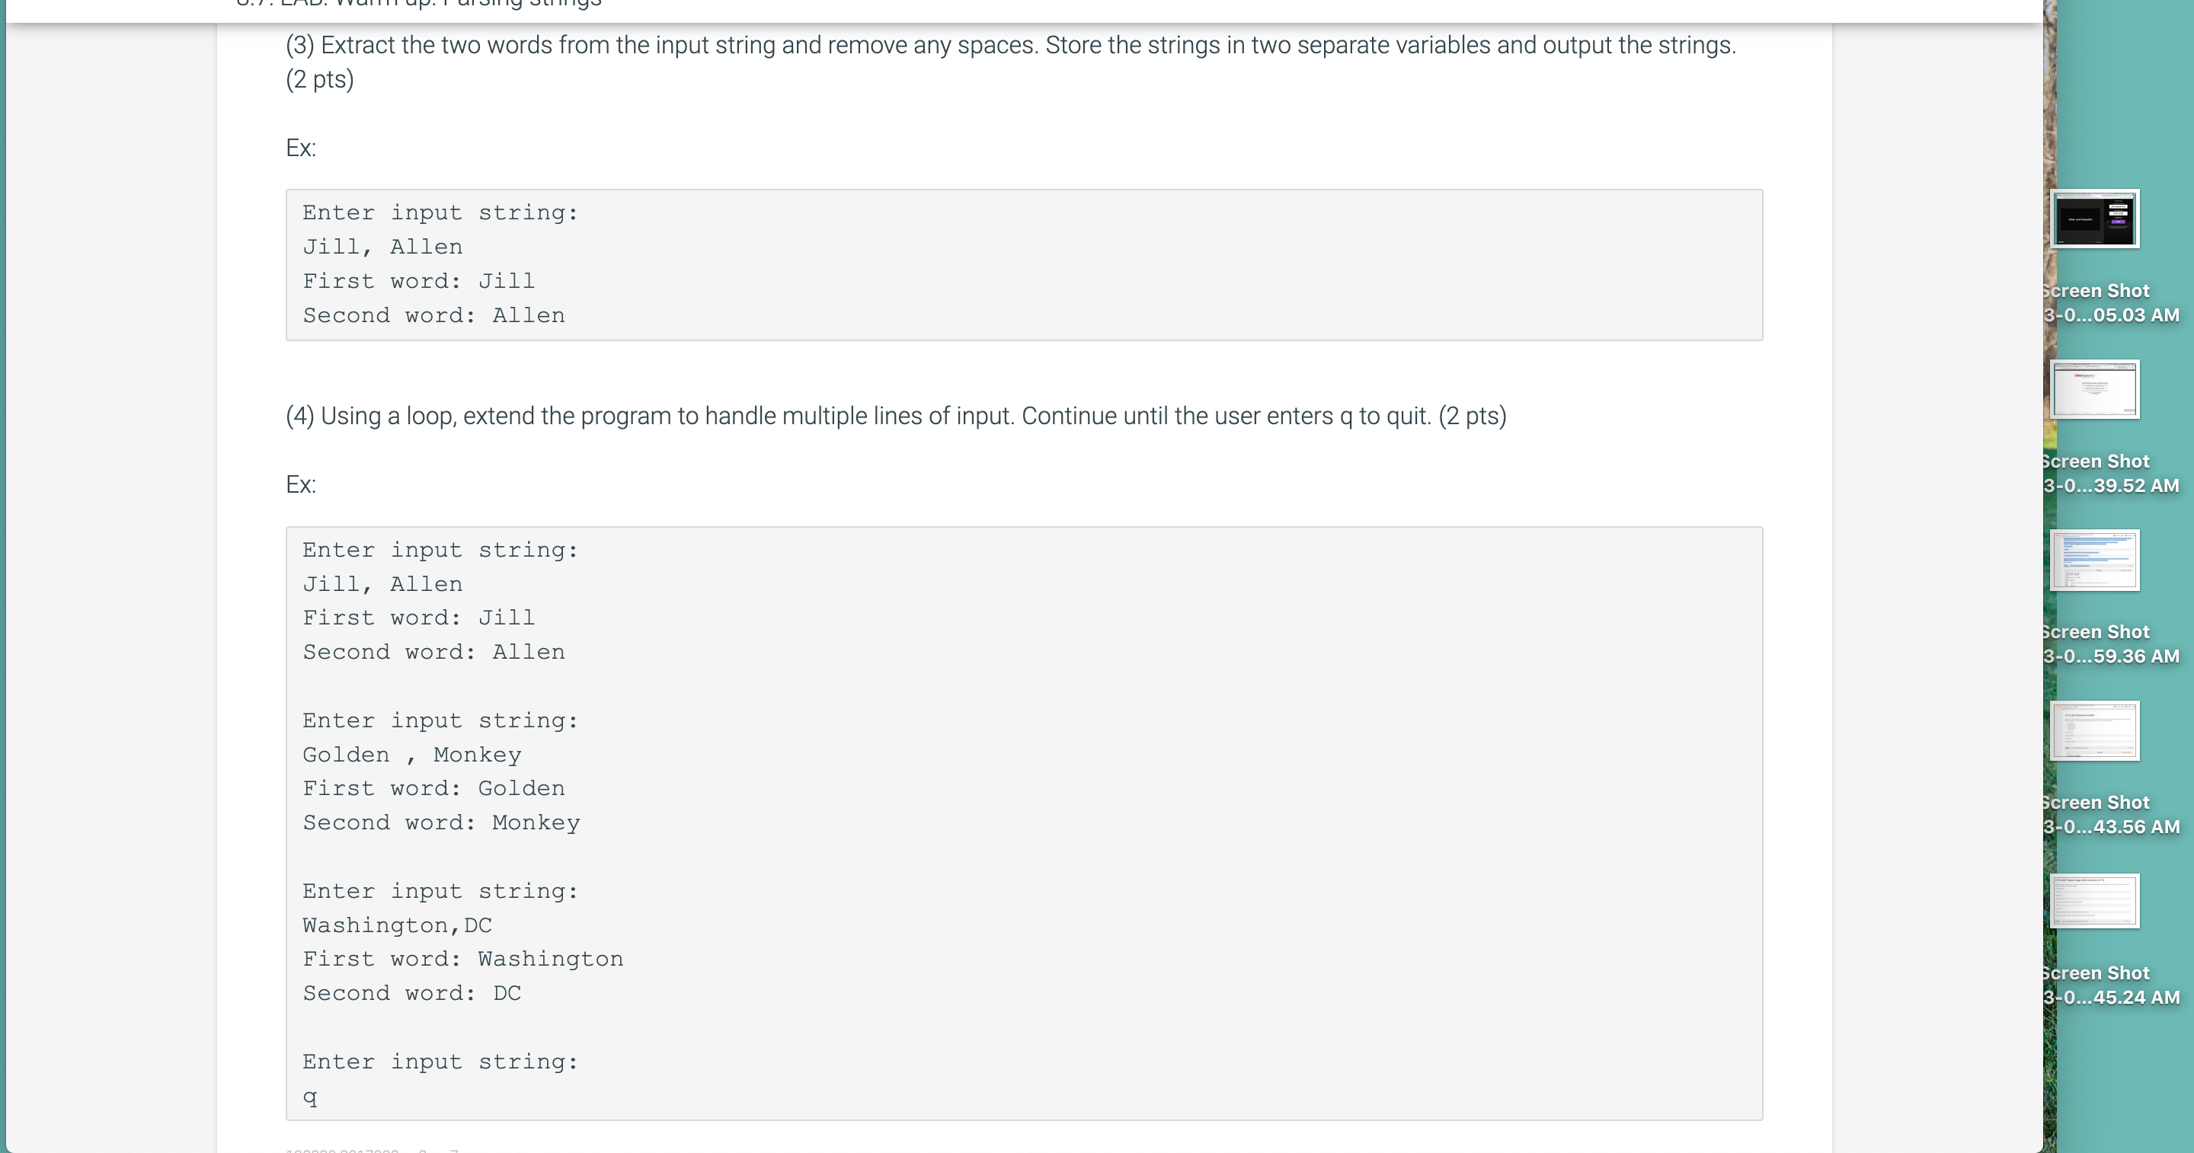Expand the first example output box

(1022, 264)
